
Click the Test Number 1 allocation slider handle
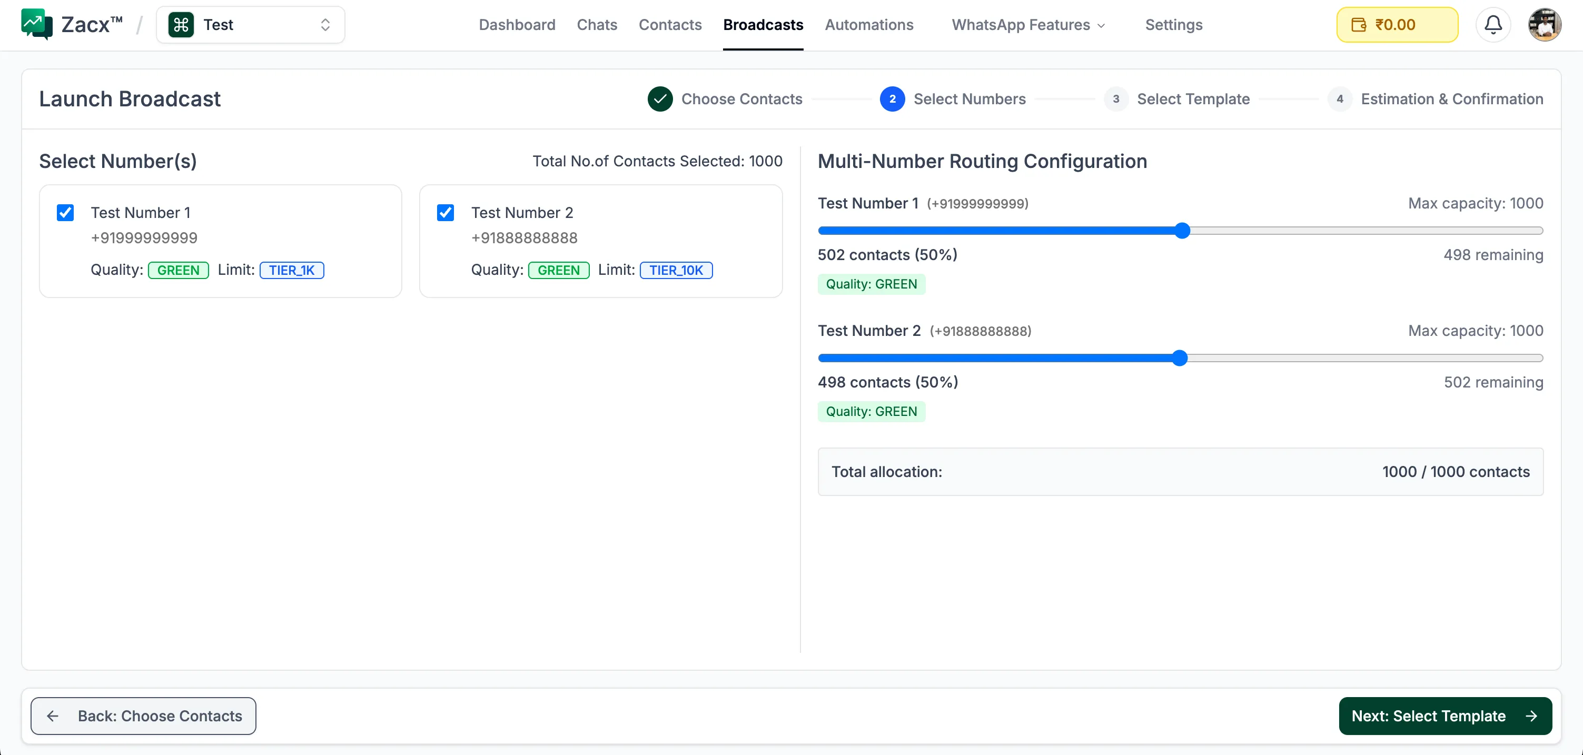pos(1182,231)
